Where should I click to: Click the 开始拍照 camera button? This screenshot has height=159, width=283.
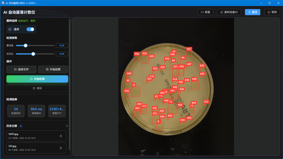(x=53, y=69)
